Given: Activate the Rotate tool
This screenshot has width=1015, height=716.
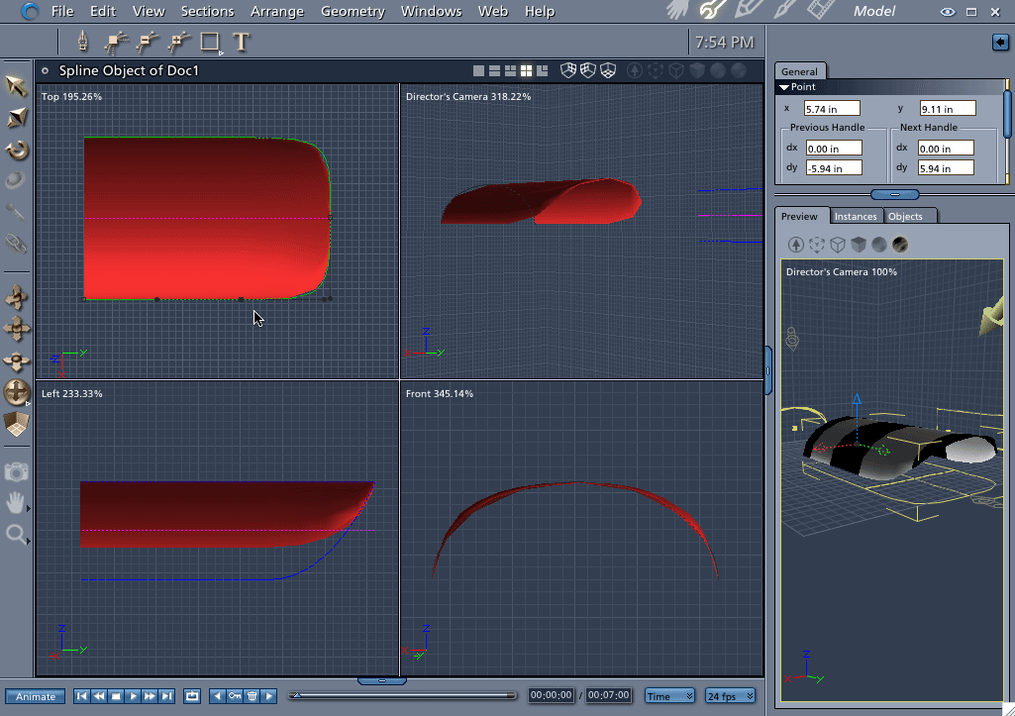Looking at the screenshot, I should 17,151.
